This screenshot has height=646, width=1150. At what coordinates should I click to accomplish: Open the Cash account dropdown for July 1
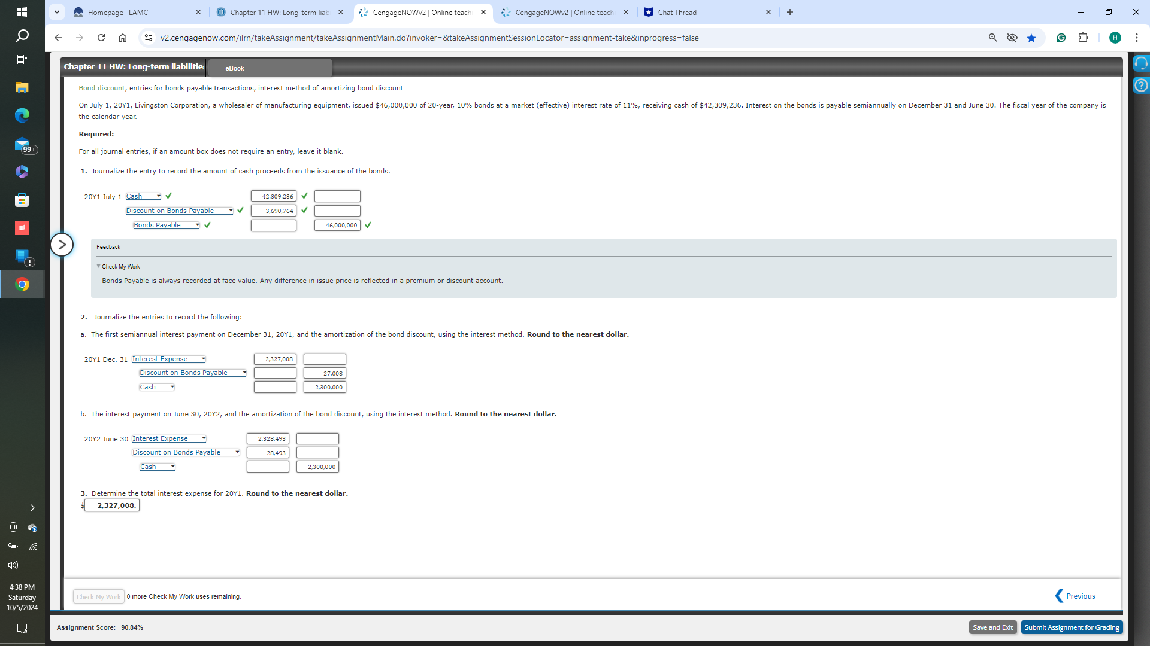pos(144,196)
